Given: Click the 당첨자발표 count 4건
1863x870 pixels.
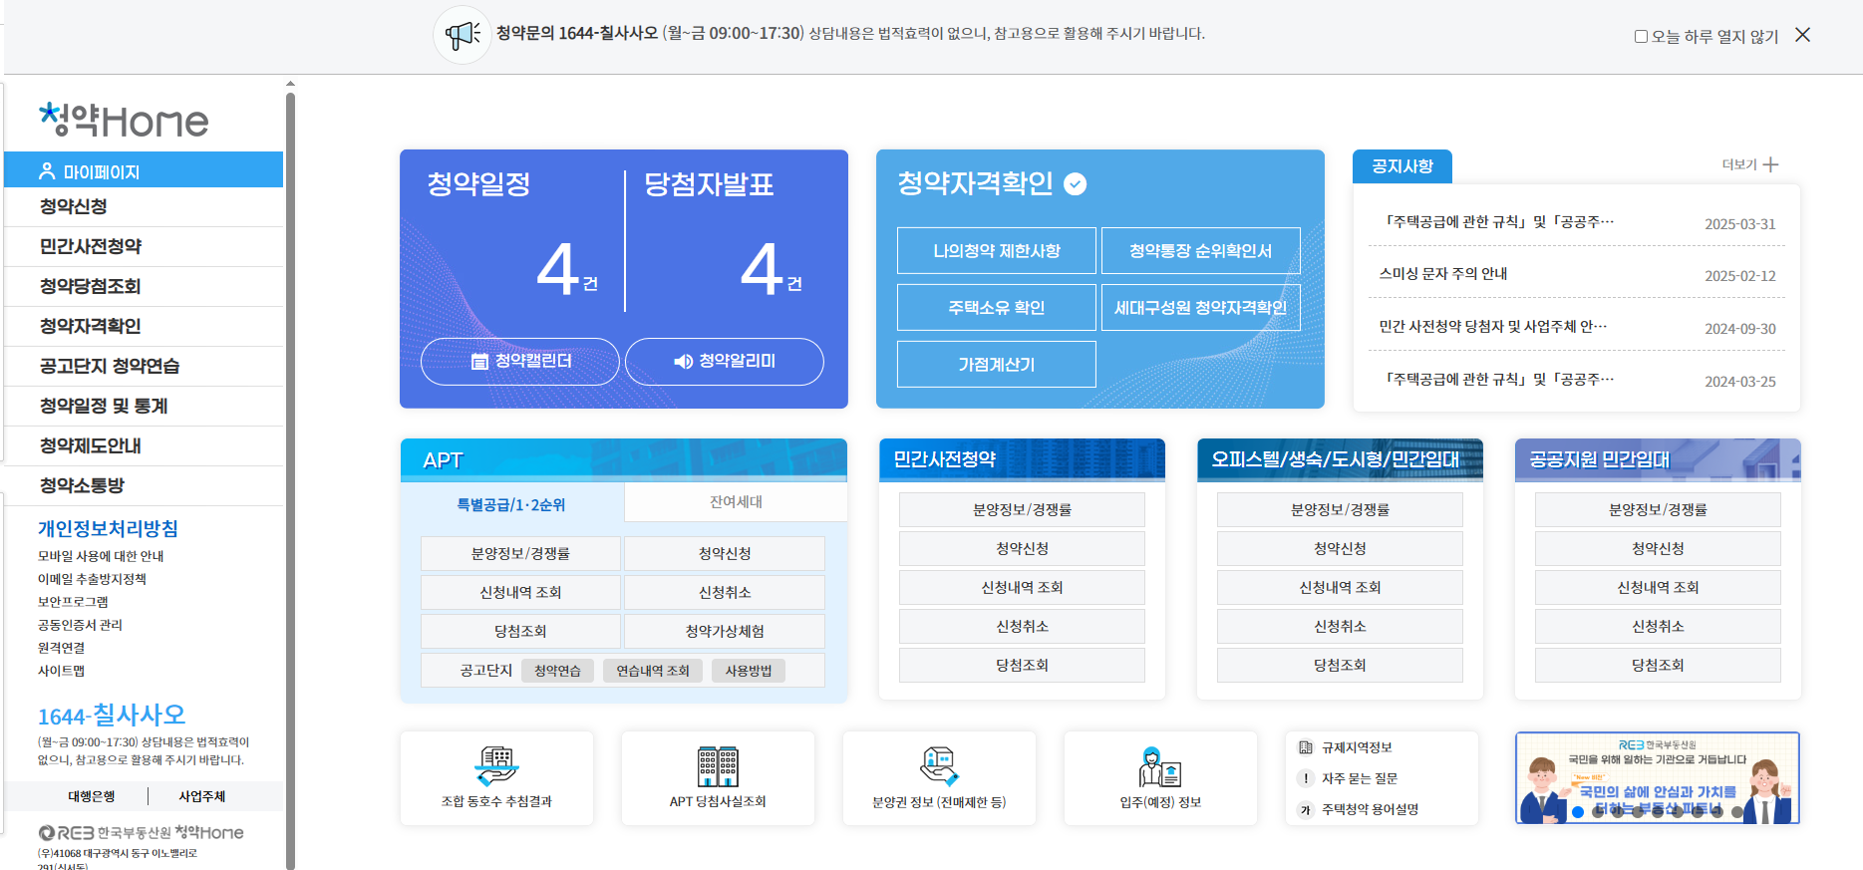Looking at the screenshot, I should (x=771, y=269).
